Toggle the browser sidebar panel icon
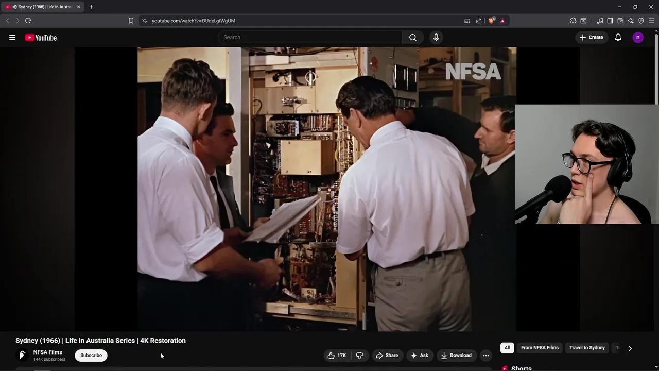The image size is (659, 371). (610, 21)
